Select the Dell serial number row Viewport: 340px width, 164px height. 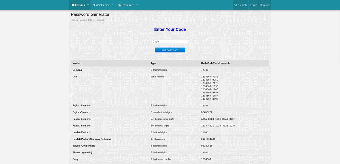click(x=75, y=76)
